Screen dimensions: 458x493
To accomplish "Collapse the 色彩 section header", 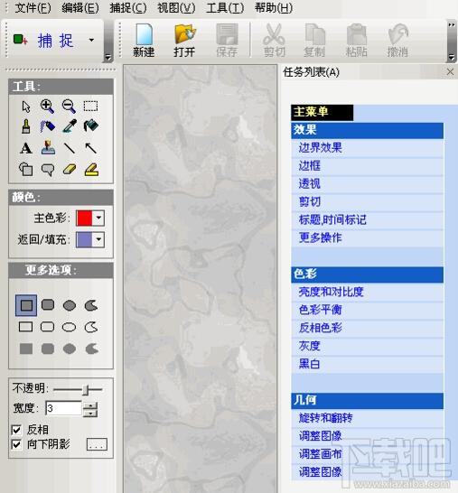I will point(367,274).
